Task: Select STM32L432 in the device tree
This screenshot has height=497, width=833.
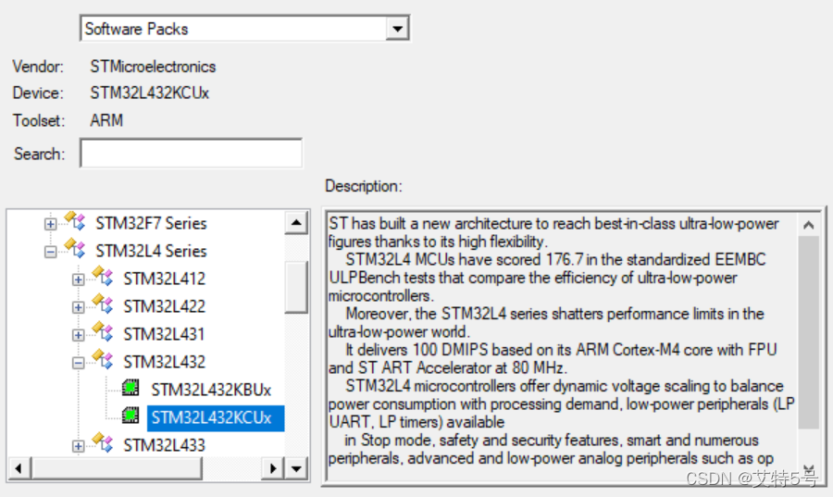Action: pyautogui.click(x=164, y=362)
